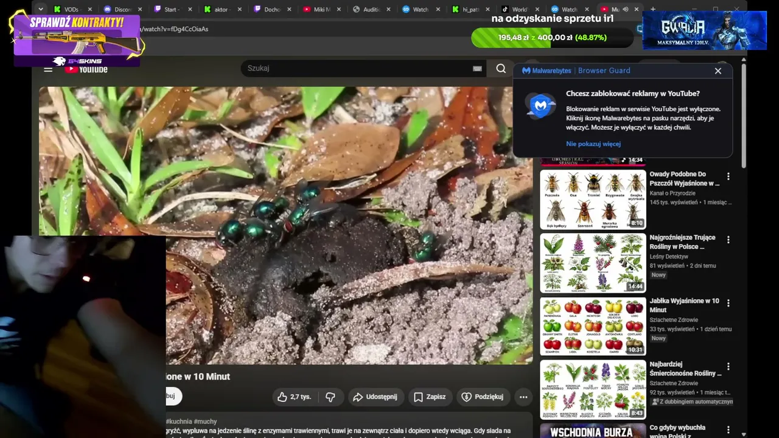Click the search magnifier button
Image resolution: width=779 pixels, height=438 pixels.
tap(501, 68)
